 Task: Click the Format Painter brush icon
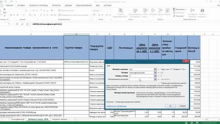pyautogui.click(x=4, y=16)
